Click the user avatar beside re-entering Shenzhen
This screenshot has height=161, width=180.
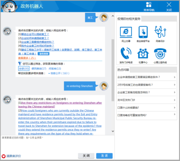pos(104,86)
